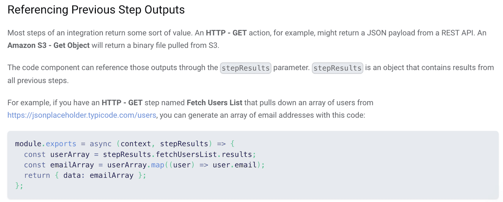503x202 pixels.
Task: Click the first stepResults inline code tag
Action: [246, 68]
